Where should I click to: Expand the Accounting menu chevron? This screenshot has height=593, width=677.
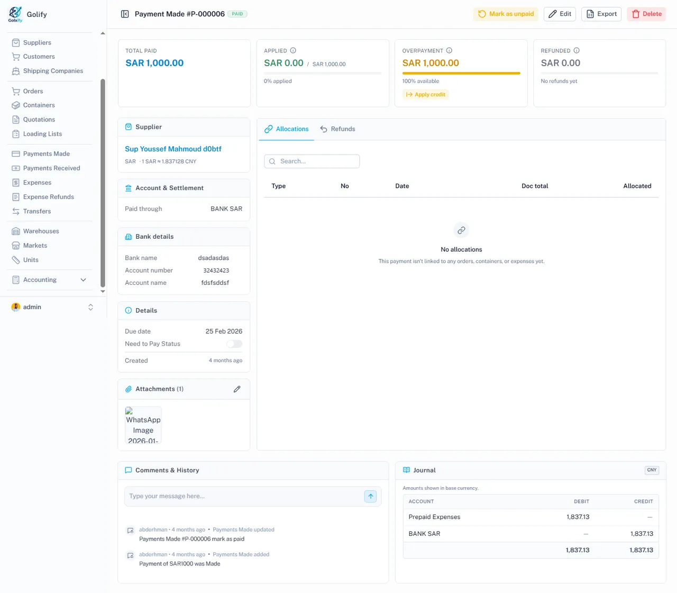[x=83, y=280]
